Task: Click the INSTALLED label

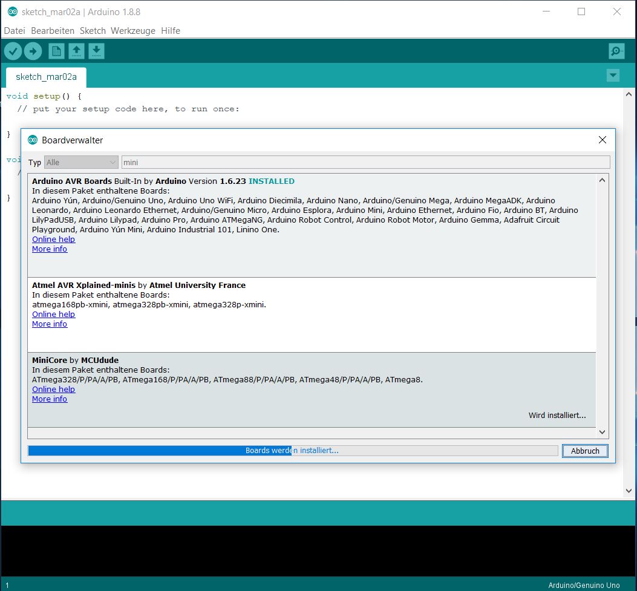Action: (272, 181)
